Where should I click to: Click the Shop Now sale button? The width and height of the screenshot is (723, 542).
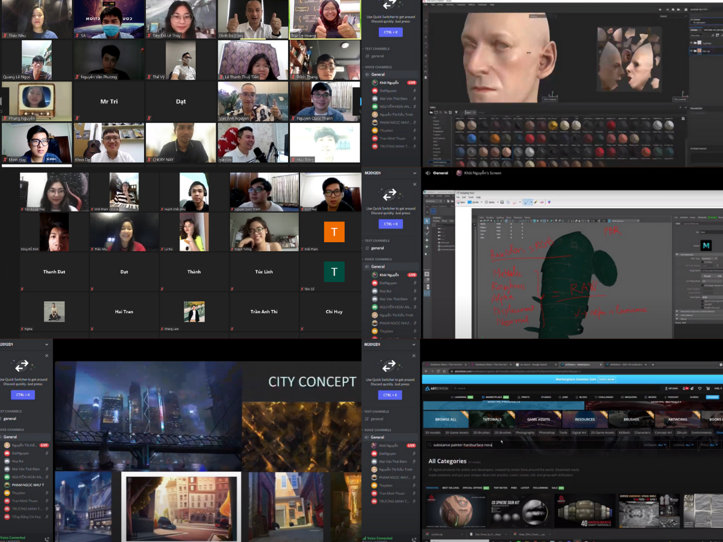click(x=606, y=379)
